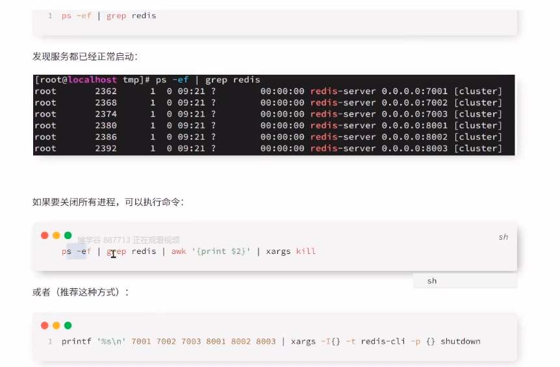Click the green dot in kill command block
The height and width of the screenshot is (367, 560).
pos(68,235)
